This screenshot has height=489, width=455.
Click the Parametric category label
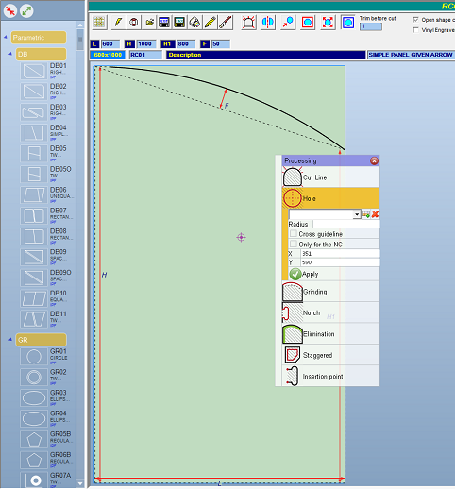point(39,38)
